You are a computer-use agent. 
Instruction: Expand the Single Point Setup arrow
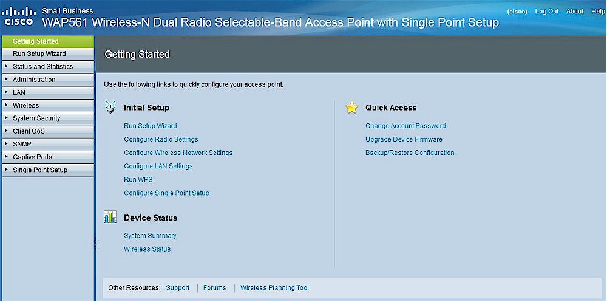6,170
